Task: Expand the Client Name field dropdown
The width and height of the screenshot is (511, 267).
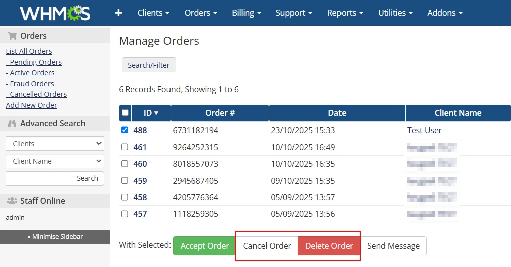Action: pyautogui.click(x=55, y=161)
